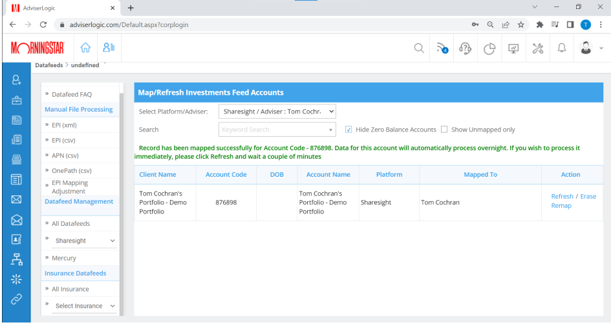The height and width of the screenshot is (327, 611).
Task: Open the datafeed icon with badge 4
Action: pyautogui.click(x=442, y=48)
